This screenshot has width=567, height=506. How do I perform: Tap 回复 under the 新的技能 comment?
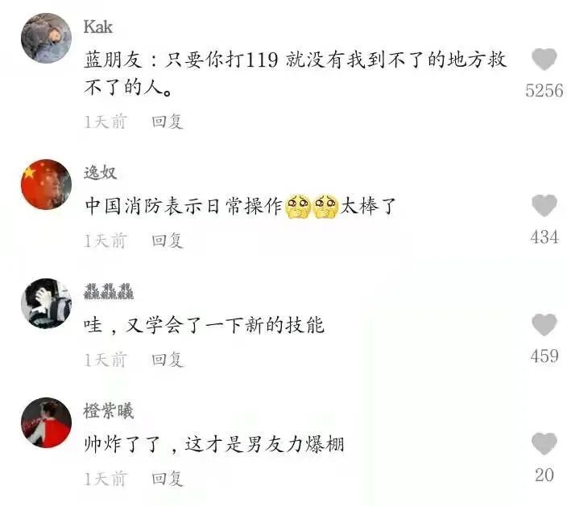click(x=167, y=360)
